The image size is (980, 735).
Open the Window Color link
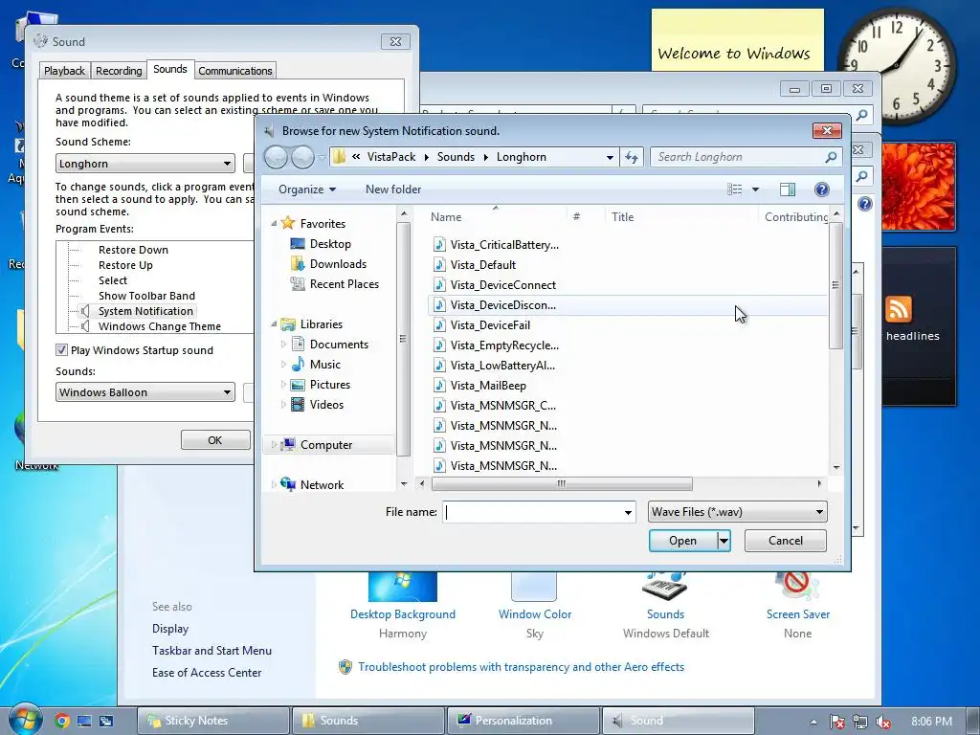point(535,614)
